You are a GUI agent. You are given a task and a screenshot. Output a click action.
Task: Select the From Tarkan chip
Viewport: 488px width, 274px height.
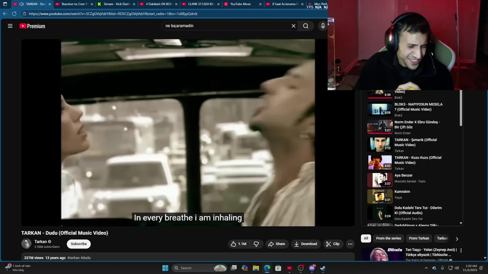pos(419,238)
